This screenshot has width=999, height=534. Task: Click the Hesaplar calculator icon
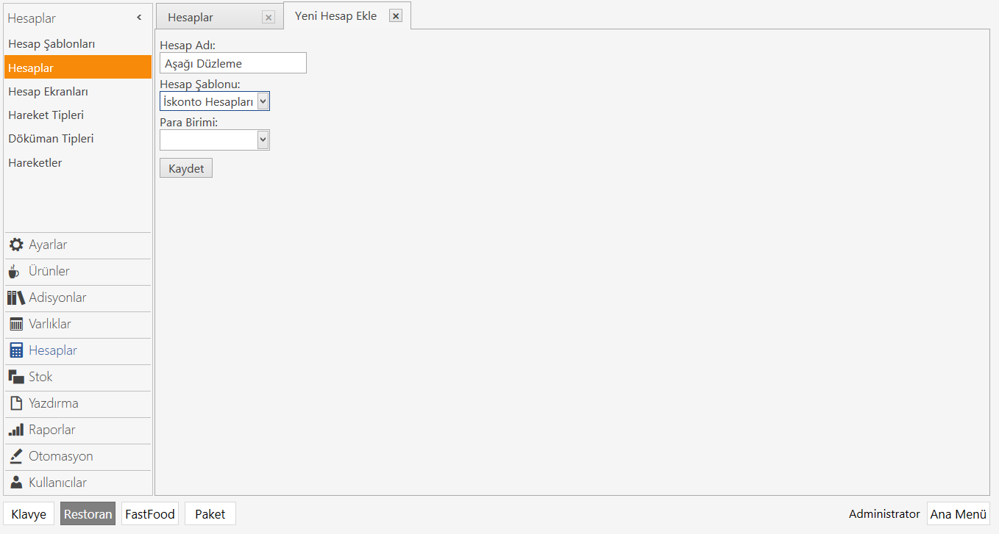tap(16, 350)
